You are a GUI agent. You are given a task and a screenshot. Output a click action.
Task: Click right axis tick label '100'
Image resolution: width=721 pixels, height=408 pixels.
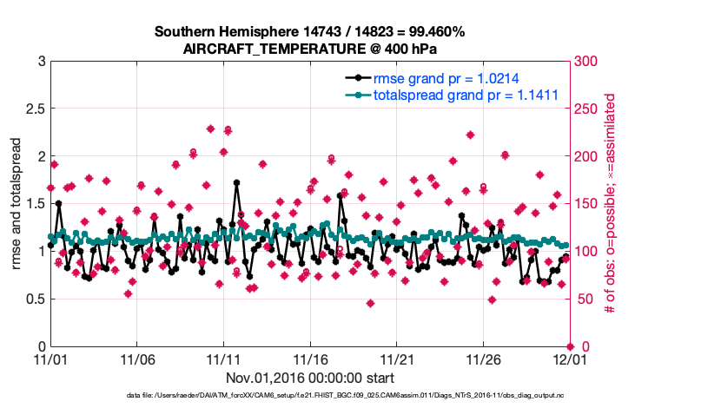point(585,252)
